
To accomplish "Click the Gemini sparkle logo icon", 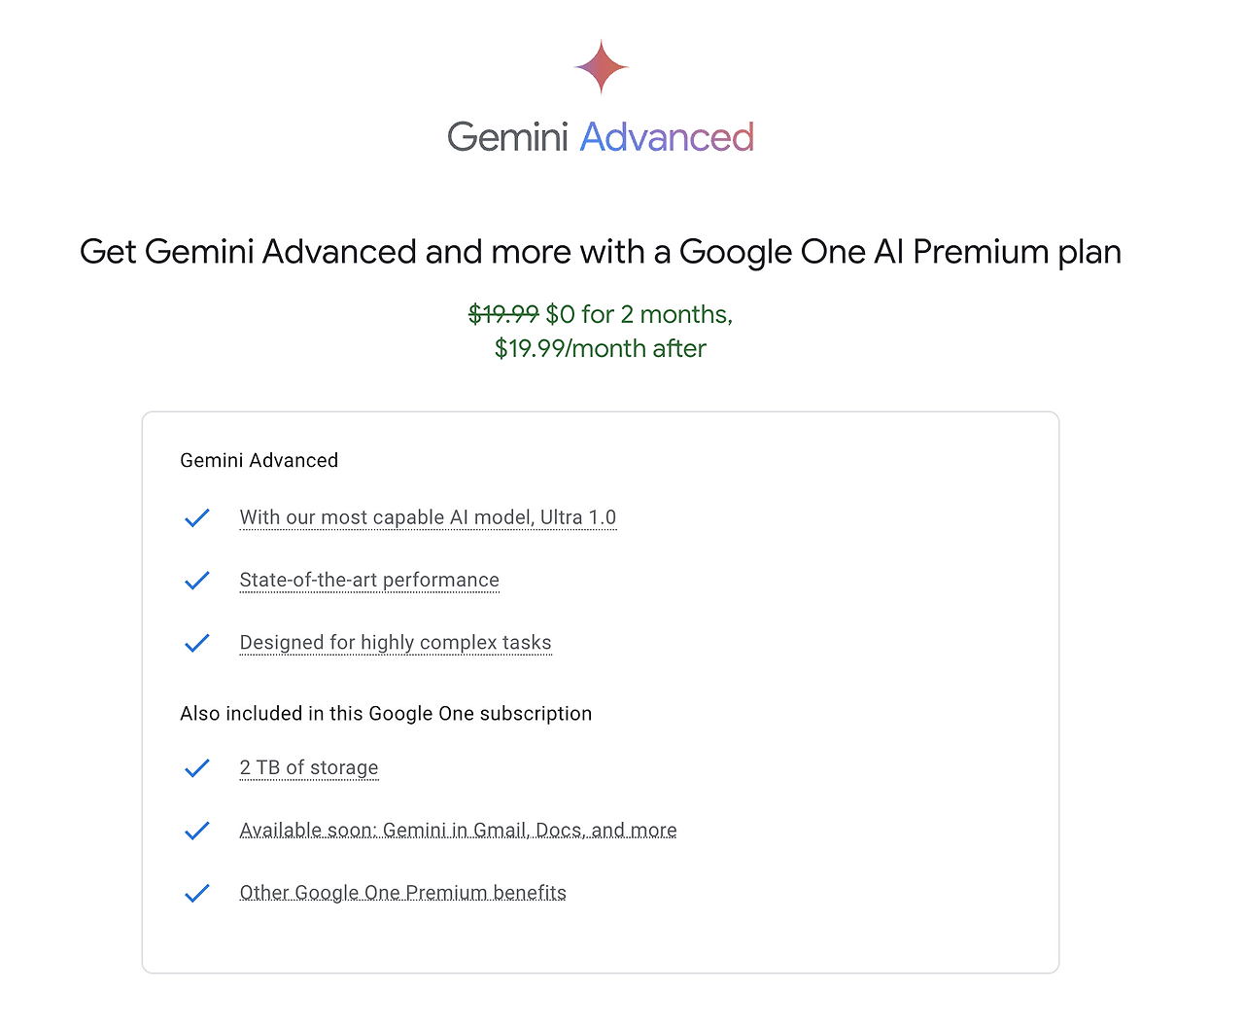I will coord(600,66).
